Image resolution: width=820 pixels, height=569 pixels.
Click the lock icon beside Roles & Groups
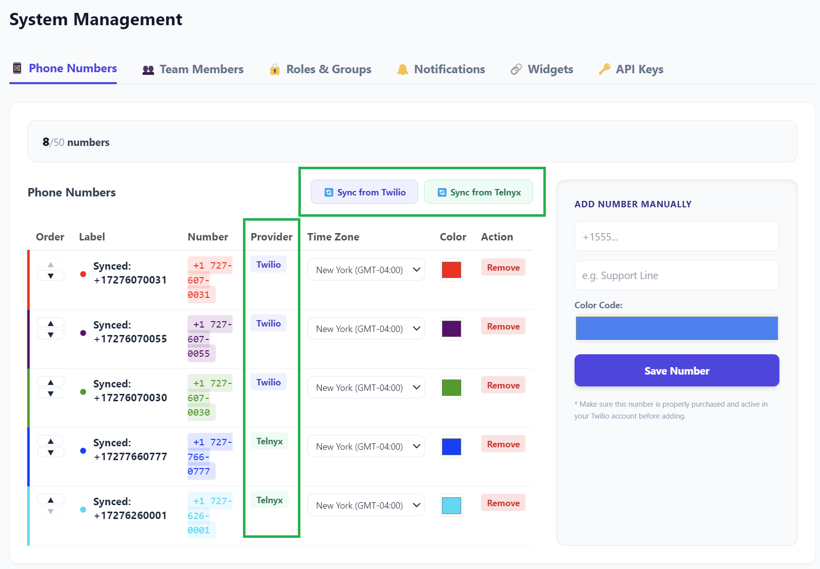point(275,69)
